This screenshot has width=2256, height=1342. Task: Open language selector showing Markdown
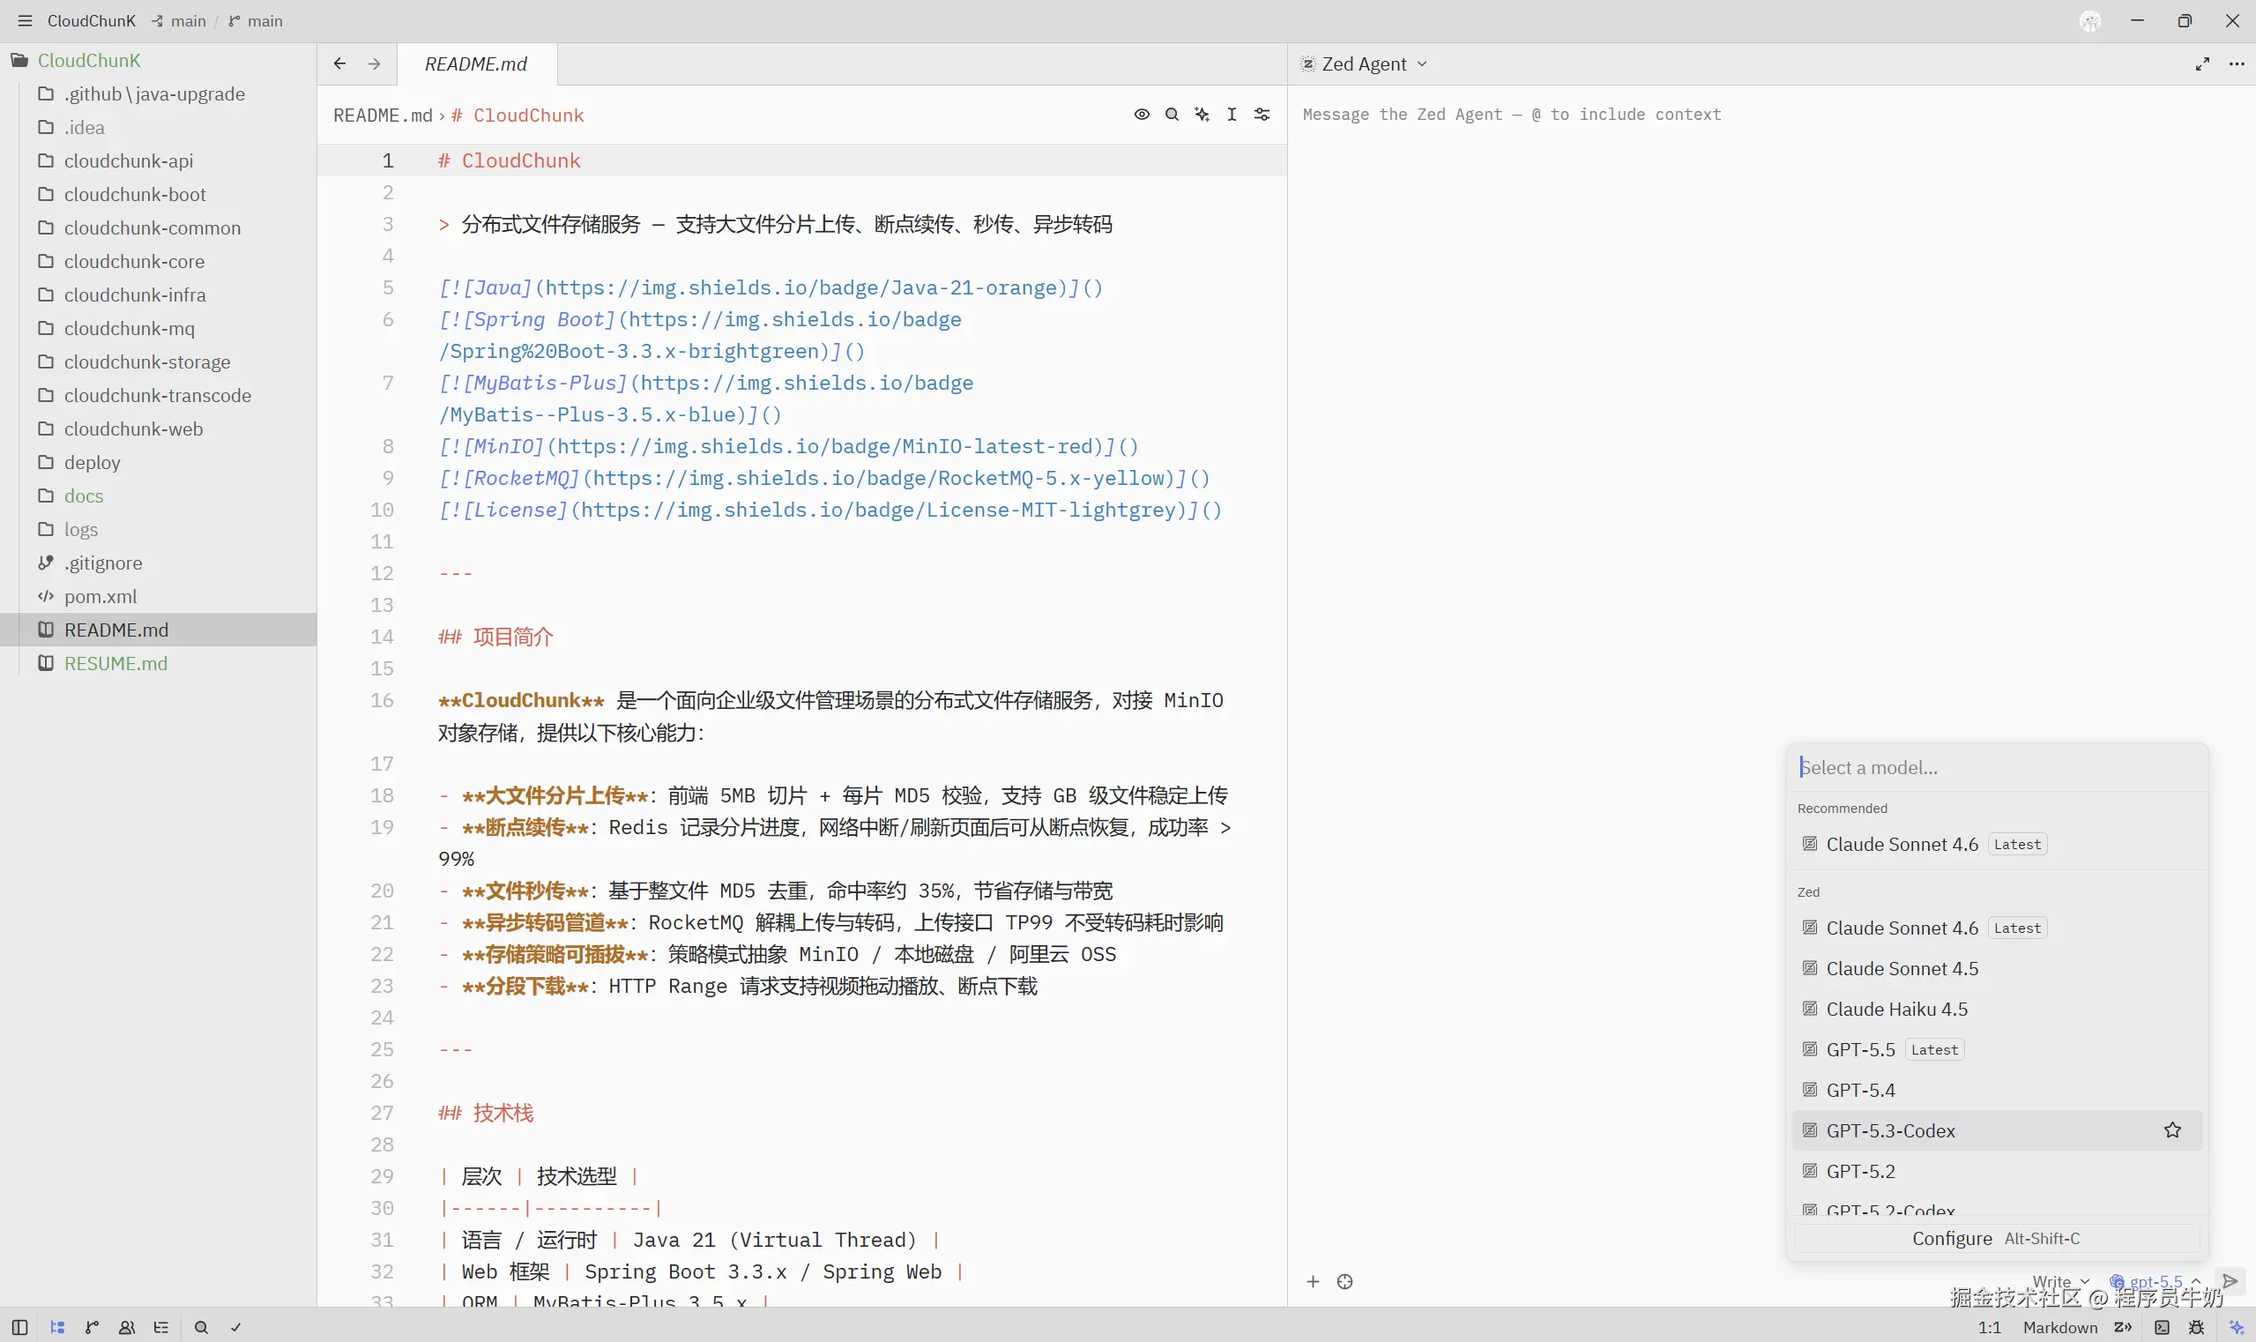coord(2059,1328)
